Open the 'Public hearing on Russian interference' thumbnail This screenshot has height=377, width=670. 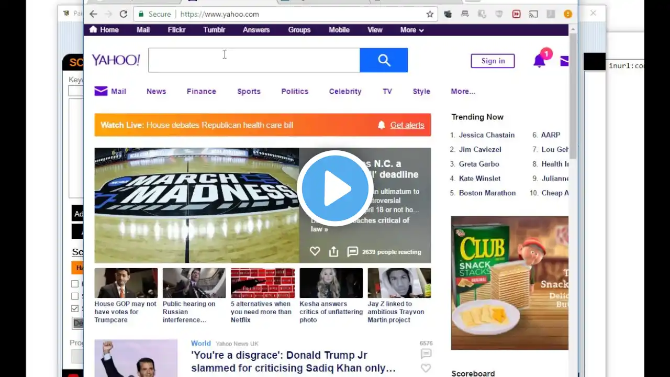[194, 283]
